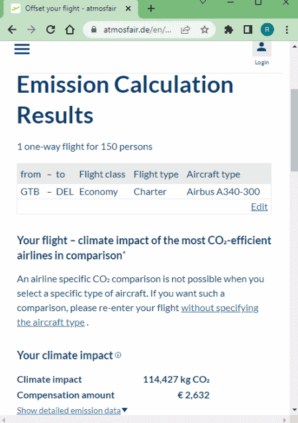Open the Extensions puzzle icon
This screenshot has height=423, width=298.
tap(228, 29)
